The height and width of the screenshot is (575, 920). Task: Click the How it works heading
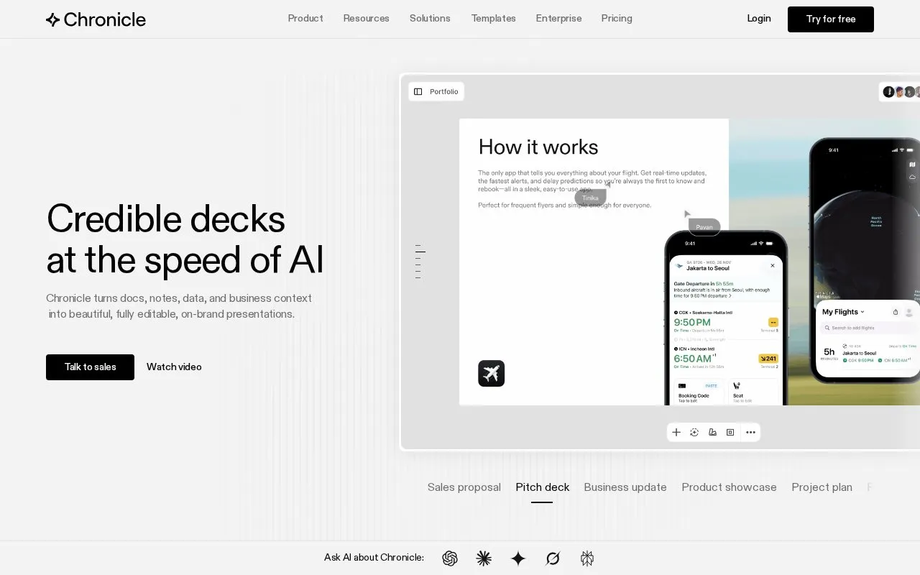538,147
